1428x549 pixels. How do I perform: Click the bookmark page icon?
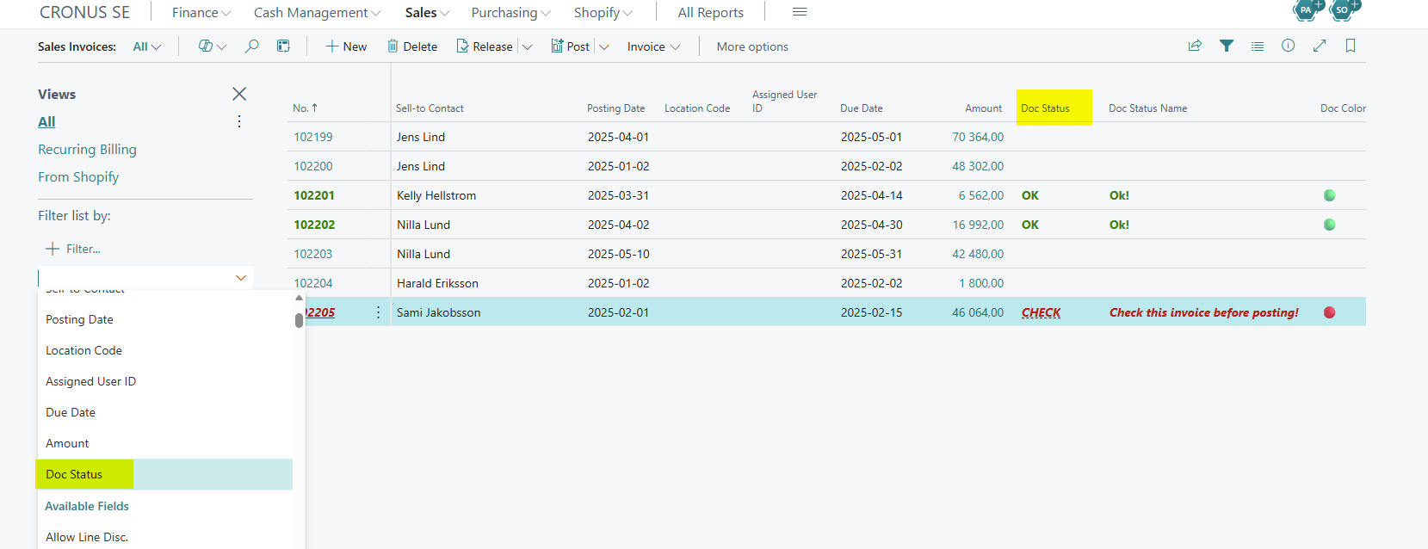coord(1351,46)
